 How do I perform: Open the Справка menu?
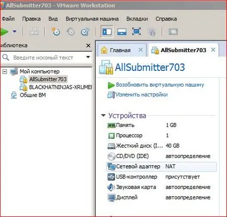(x=166, y=19)
